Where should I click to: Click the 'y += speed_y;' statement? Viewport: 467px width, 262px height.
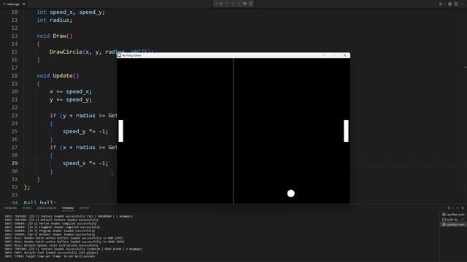[x=71, y=100]
